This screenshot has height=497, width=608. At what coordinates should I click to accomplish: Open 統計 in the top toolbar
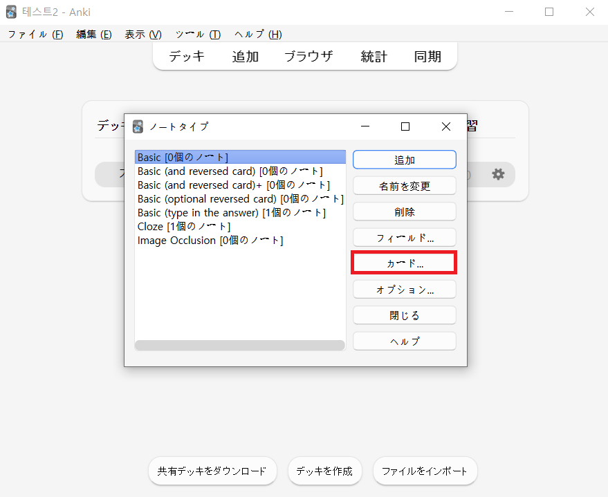(x=374, y=57)
